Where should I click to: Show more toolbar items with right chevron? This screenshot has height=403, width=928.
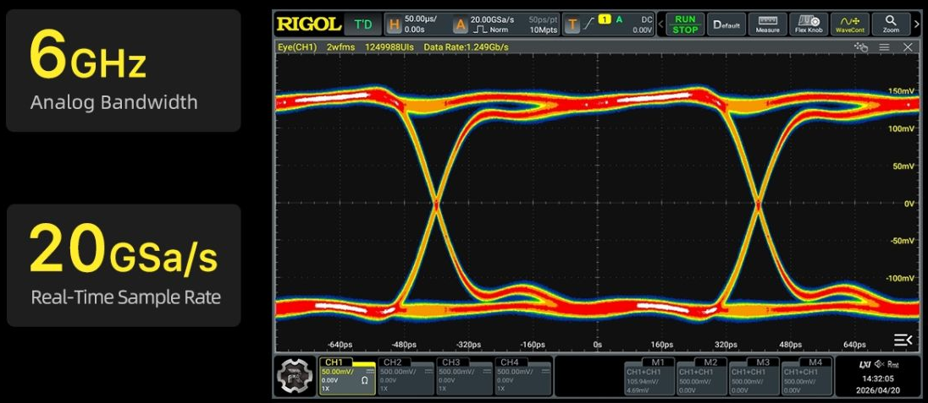(916, 25)
